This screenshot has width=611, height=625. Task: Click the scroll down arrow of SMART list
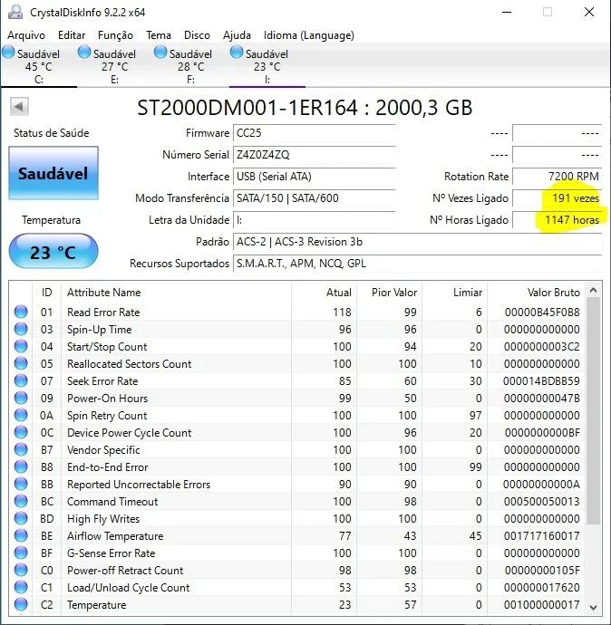(x=593, y=608)
